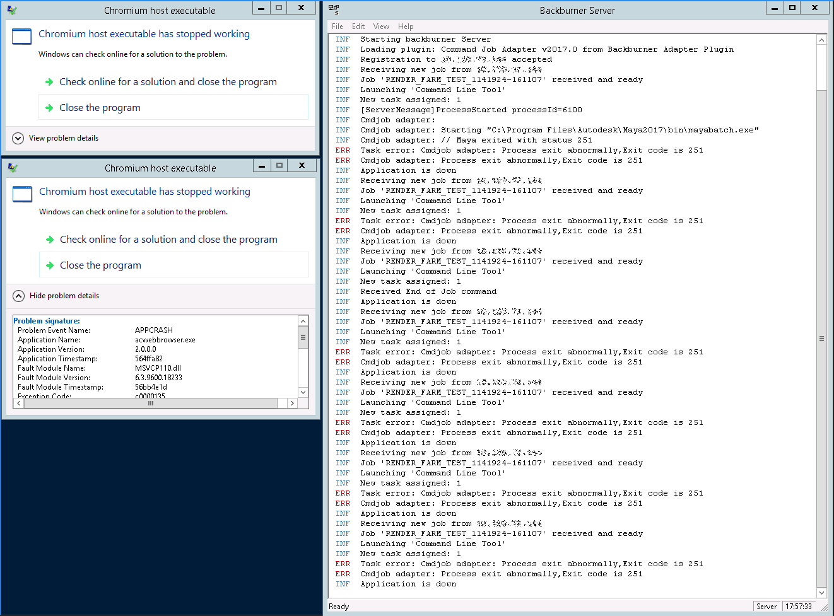Click the bottom crash dialog application window icon

[23, 194]
